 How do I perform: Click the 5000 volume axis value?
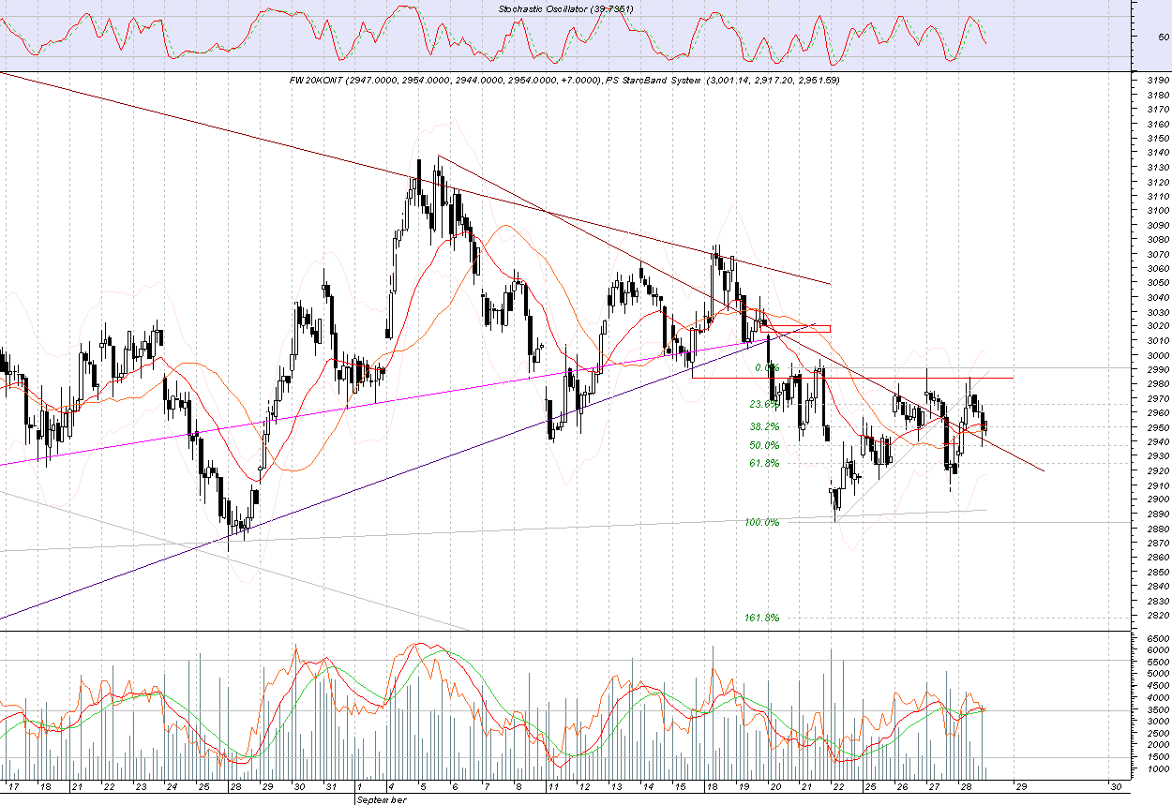click(x=1158, y=674)
